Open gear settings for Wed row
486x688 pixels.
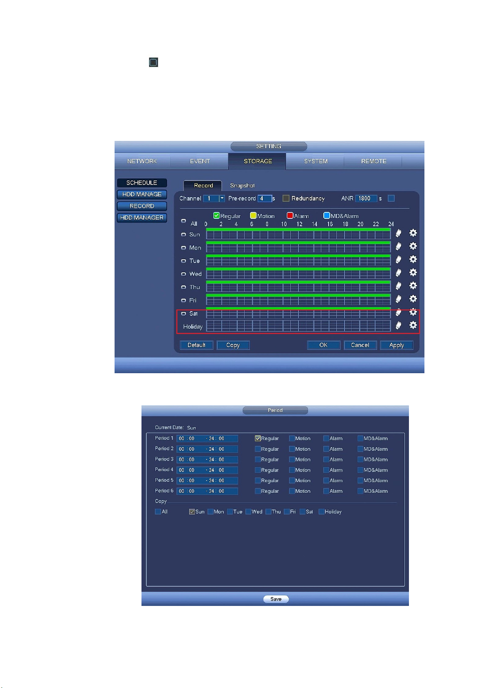click(413, 272)
